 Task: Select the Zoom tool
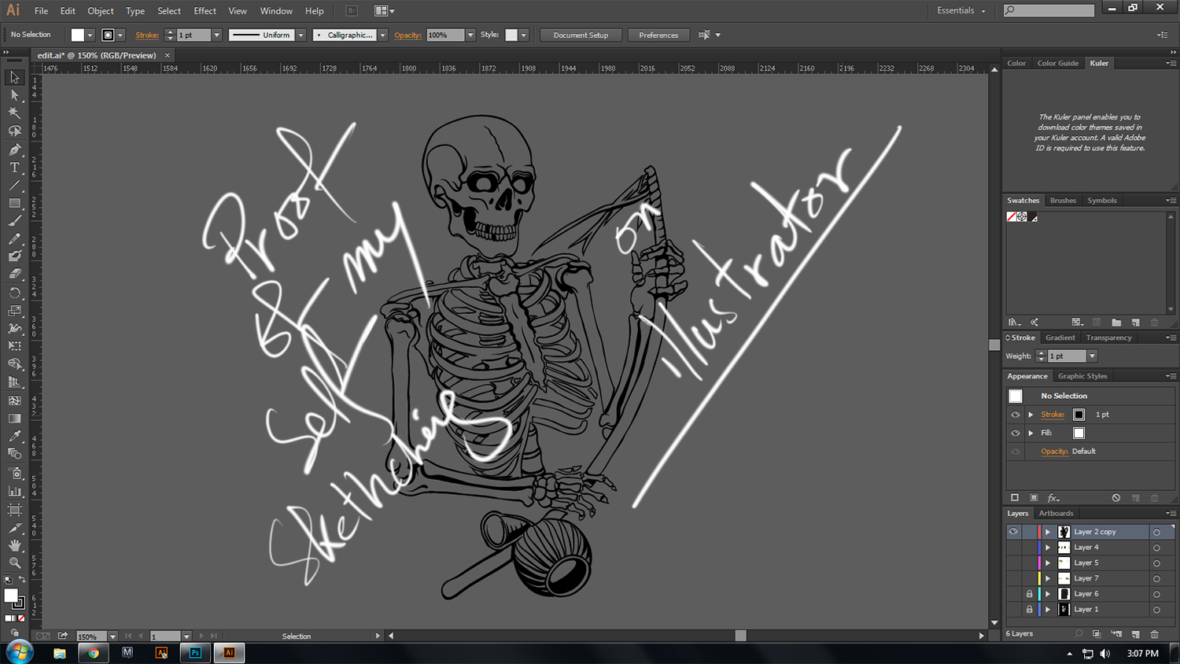click(14, 563)
